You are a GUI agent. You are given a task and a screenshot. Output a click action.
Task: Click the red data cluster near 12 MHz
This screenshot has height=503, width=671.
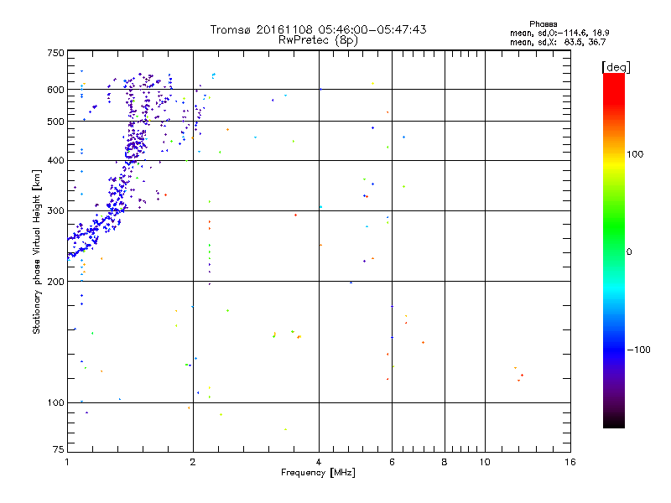point(518,374)
